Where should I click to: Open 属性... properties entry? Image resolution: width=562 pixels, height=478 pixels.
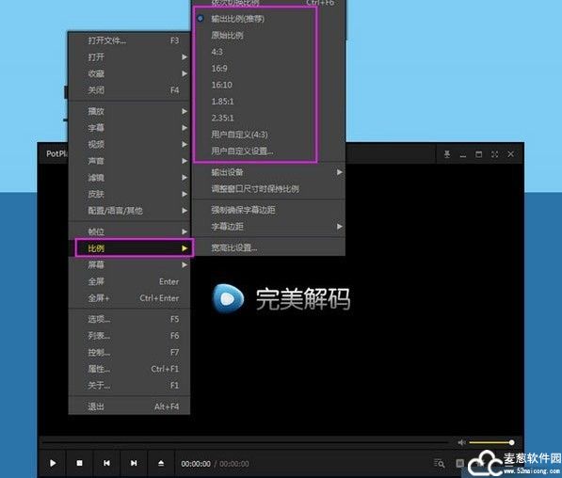(129, 369)
